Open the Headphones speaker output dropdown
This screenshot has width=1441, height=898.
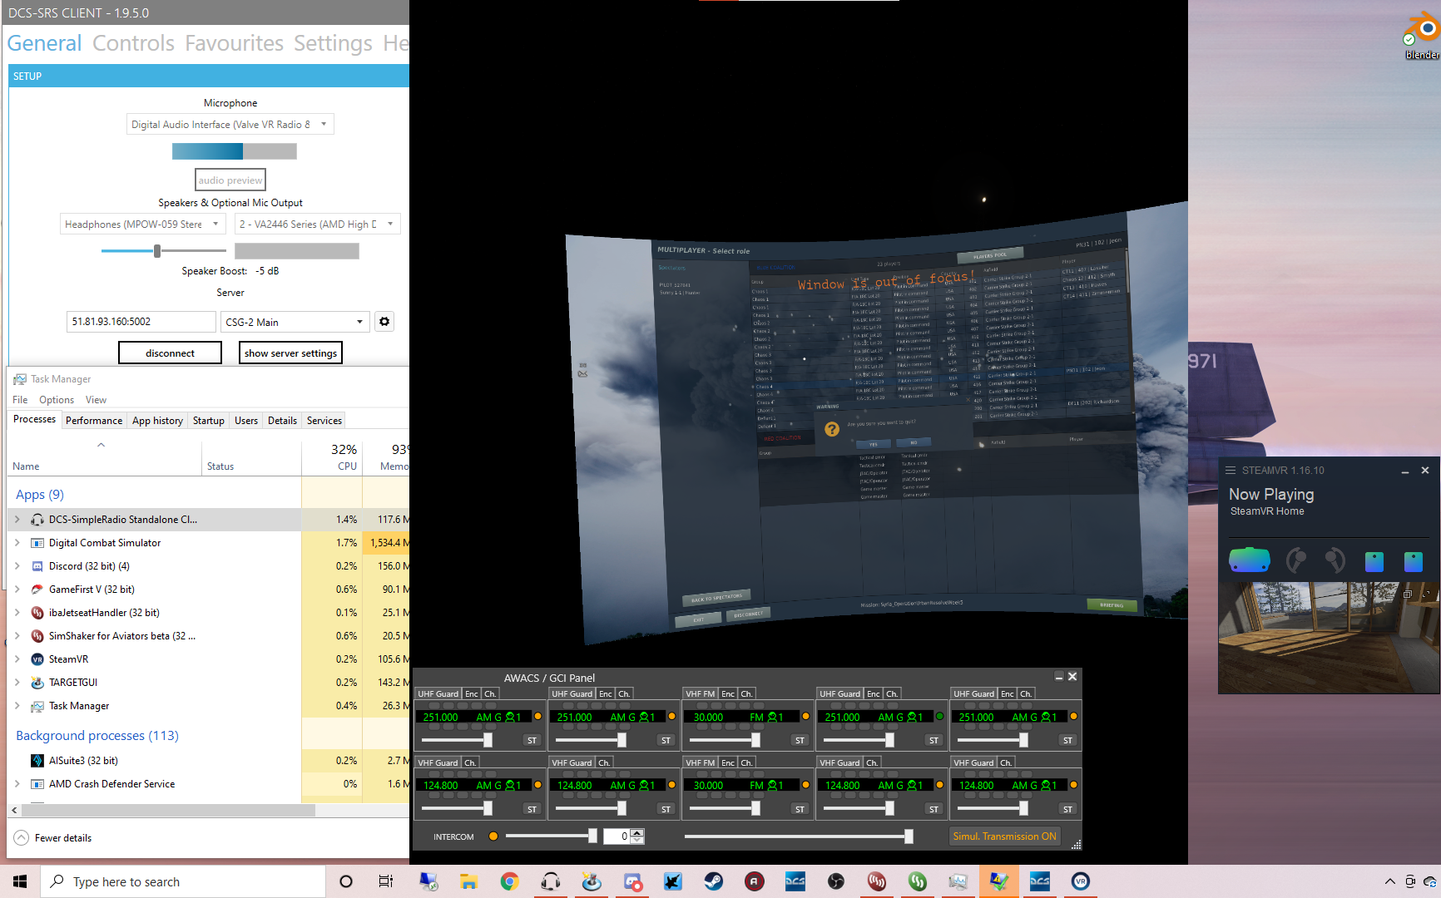pos(142,224)
